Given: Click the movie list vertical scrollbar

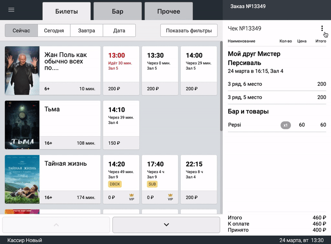Looking at the screenshot, I should [221, 86].
